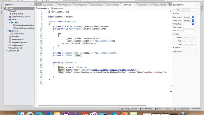Show the Tasks pad
Viewport: 204px width, 115px height.
coord(168,109)
